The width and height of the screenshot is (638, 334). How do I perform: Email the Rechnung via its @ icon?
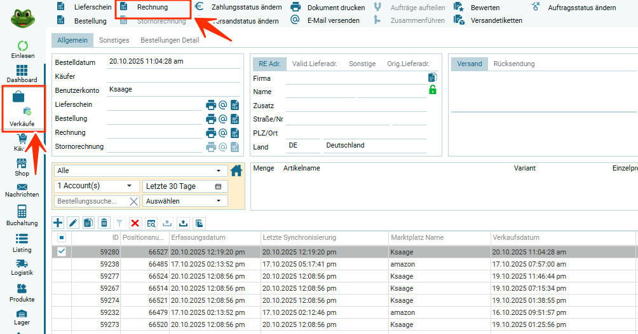click(x=223, y=133)
